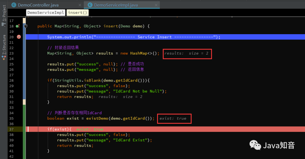
Task: Click the '// 判断是否存在相同IdCard' comment
Action: 75,113
